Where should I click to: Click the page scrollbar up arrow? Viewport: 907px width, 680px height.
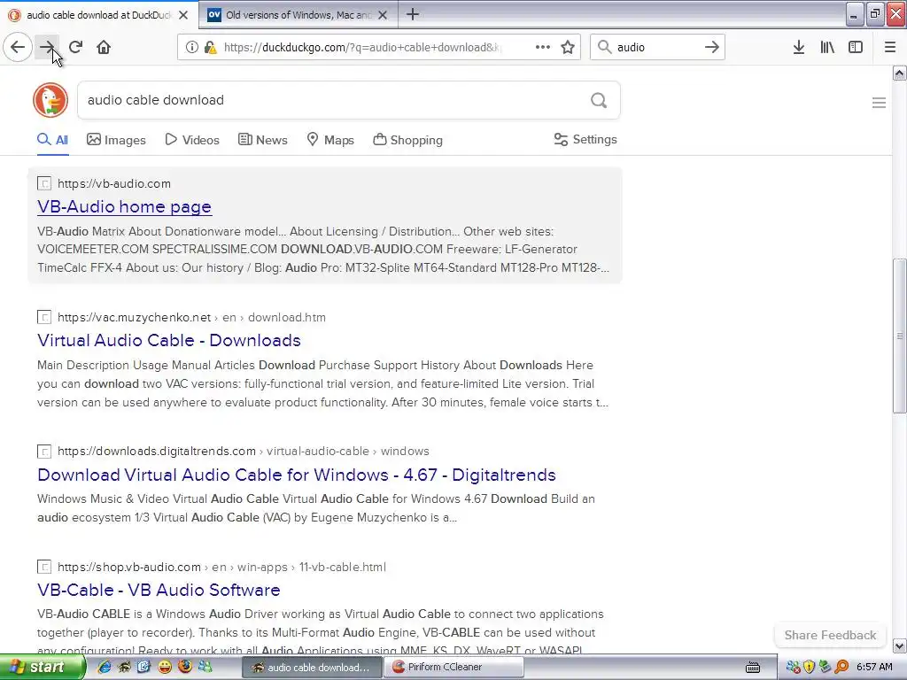[x=899, y=73]
